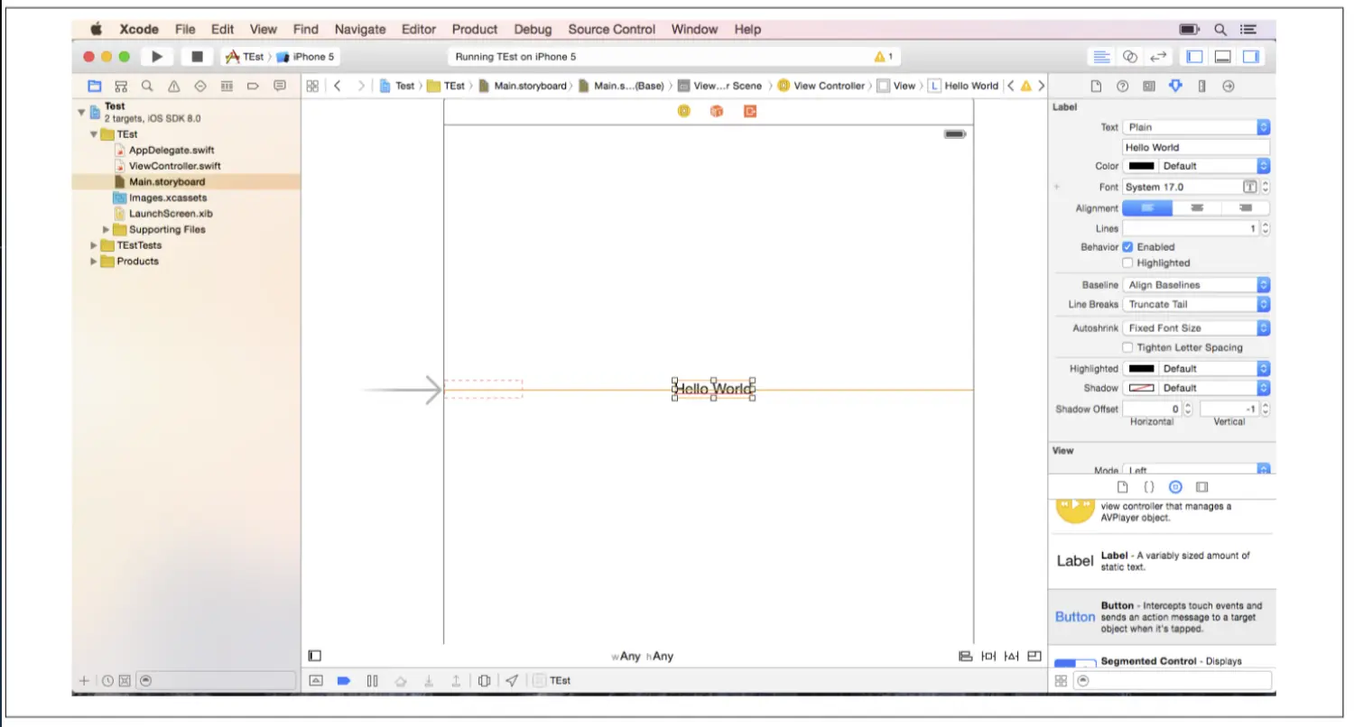
Task: Click the Pause execution button in debug bar
Action: (x=372, y=681)
